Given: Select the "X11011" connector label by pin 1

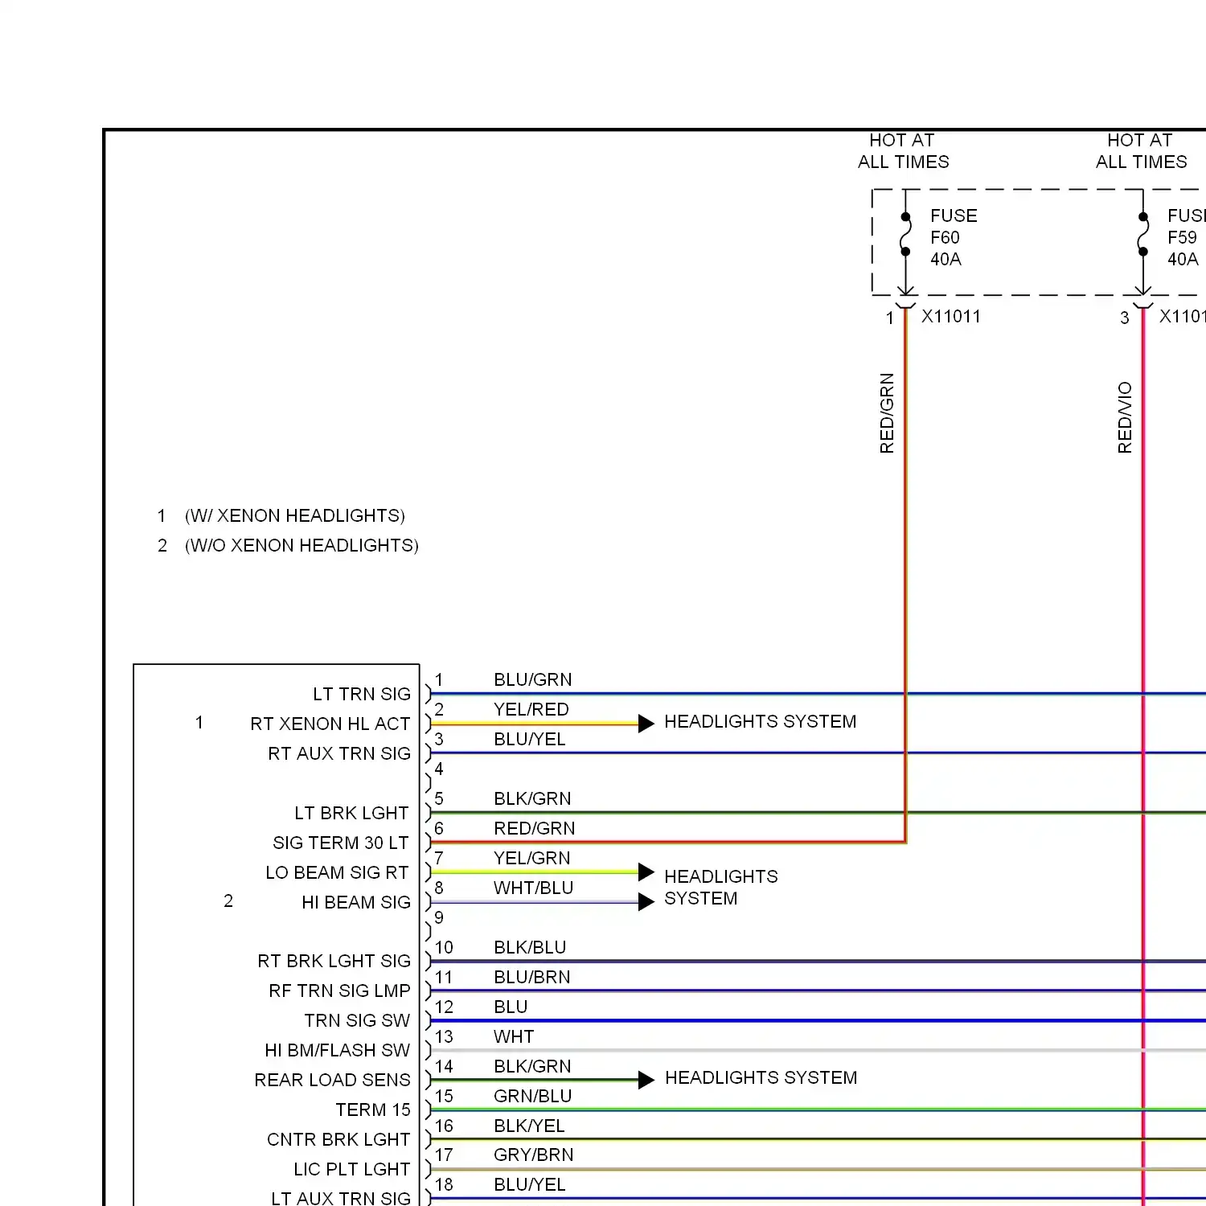Looking at the screenshot, I should (951, 316).
